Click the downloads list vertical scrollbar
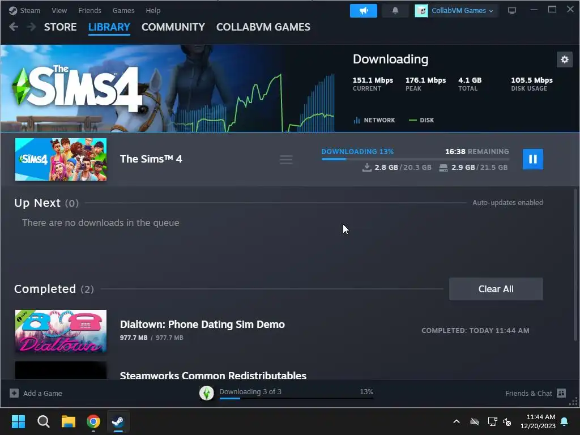The image size is (580, 435). (575, 265)
